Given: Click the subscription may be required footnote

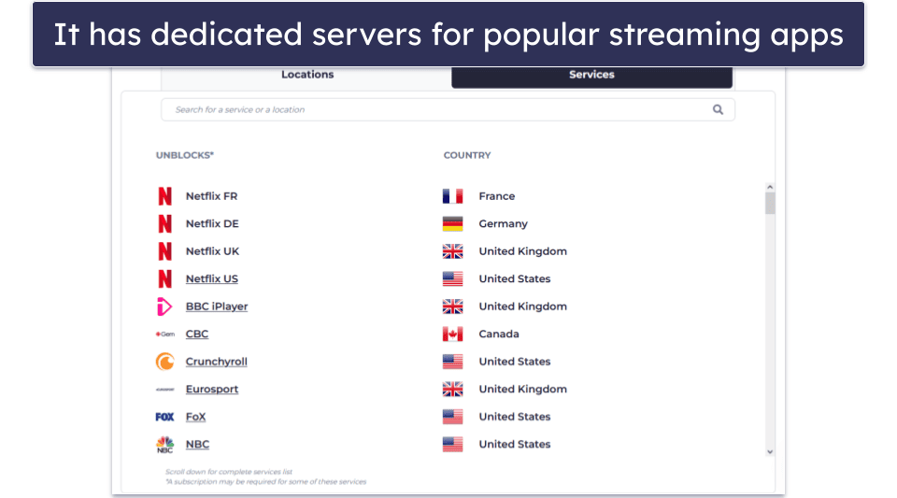Looking at the screenshot, I should [266, 482].
